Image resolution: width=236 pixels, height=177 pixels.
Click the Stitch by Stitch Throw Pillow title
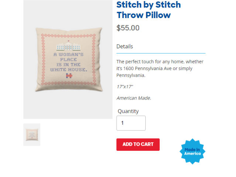(x=149, y=10)
